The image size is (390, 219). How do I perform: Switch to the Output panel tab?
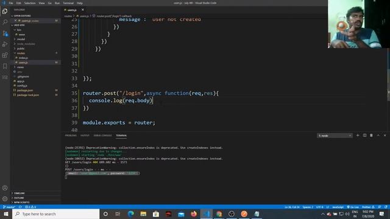pos(85,135)
